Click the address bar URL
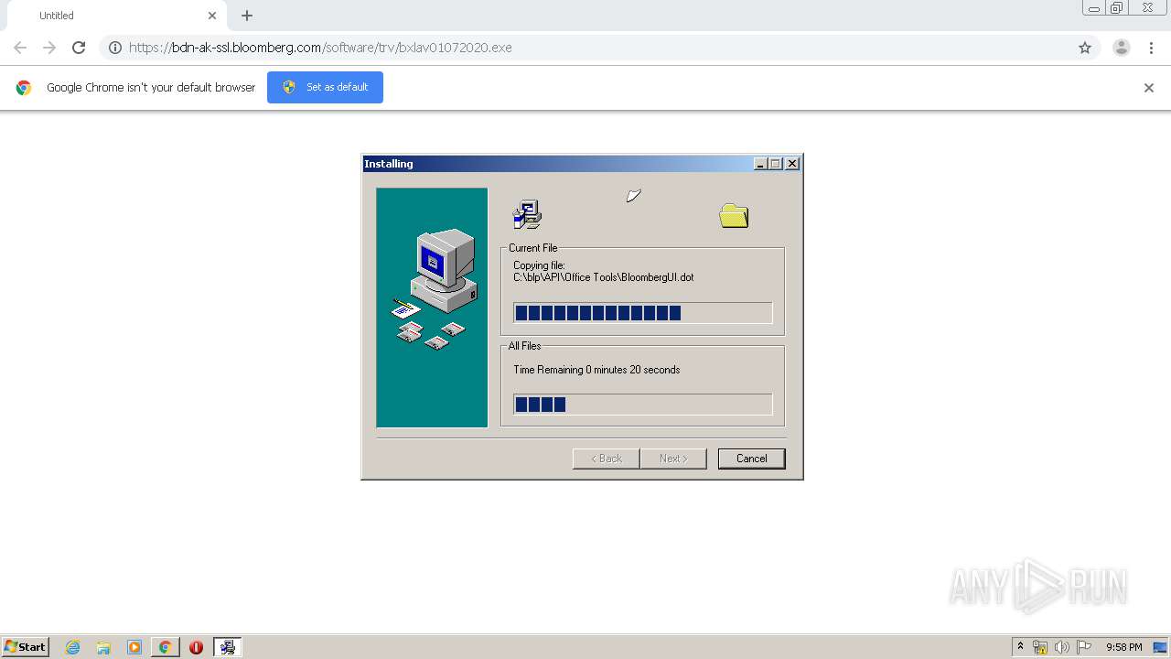Image resolution: width=1171 pixels, height=659 pixels. tap(320, 48)
